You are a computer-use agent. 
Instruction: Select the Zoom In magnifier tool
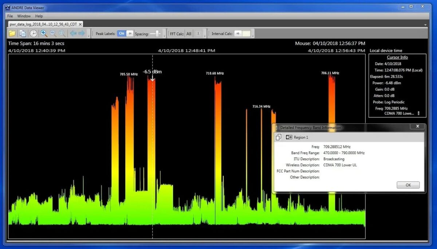44,33
